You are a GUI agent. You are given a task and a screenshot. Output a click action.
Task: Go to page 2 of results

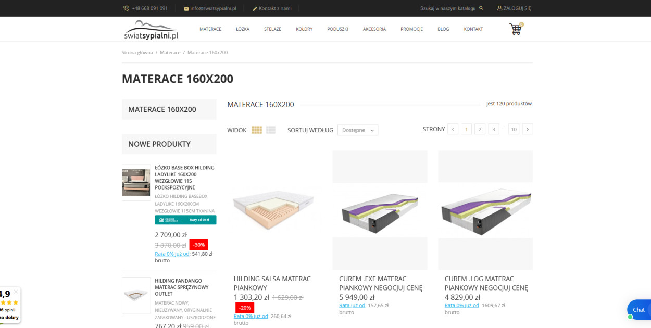click(480, 129)
